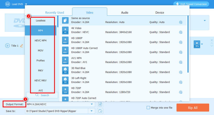Click HD 720P Auto Correct preset icon
The image size is (214, 115).
(65, 99)
